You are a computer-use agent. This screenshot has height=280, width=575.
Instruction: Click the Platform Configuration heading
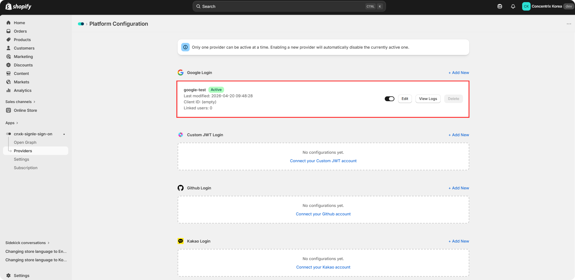119,24
